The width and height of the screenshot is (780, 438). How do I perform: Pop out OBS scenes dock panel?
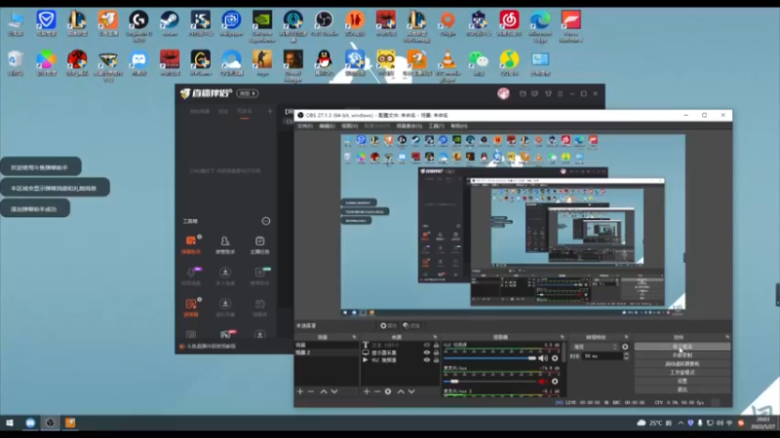click(355, 337)
